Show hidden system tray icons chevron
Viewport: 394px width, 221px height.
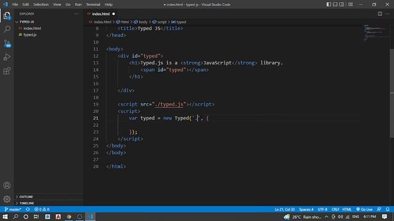[326, 217]
